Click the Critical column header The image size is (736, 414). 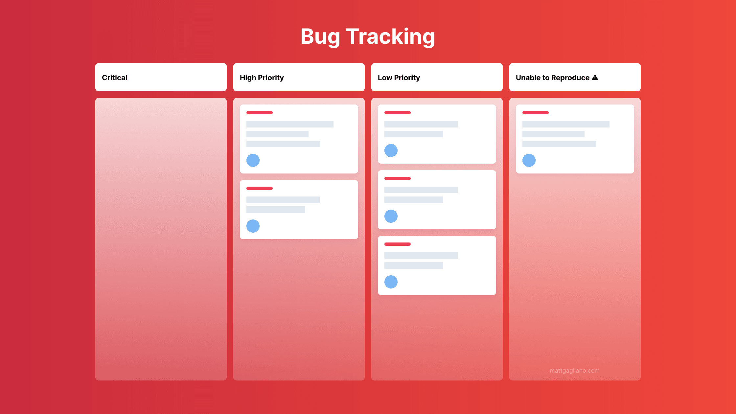[161, 77]
